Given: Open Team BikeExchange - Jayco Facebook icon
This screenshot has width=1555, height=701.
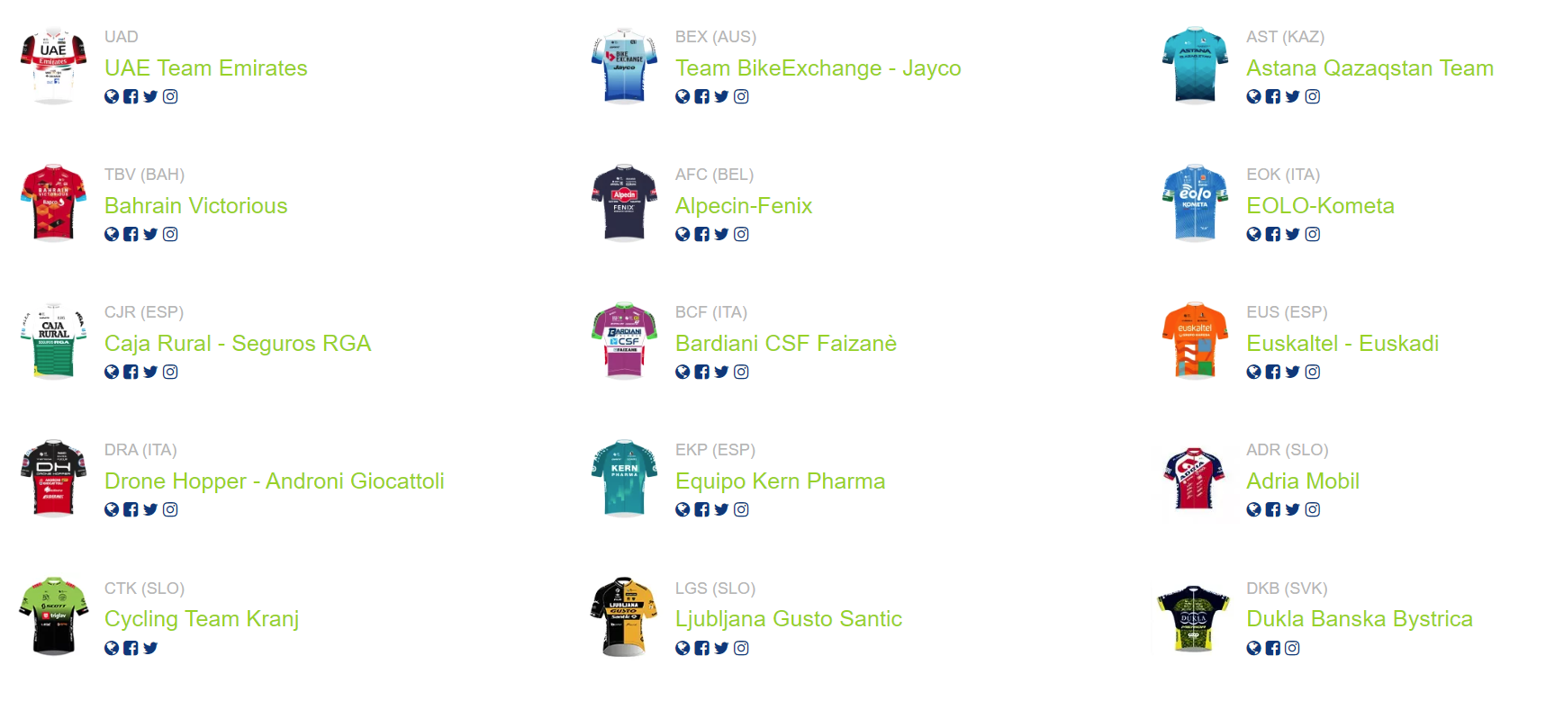Looking at the screenshot, I should (x=702, y=96).
